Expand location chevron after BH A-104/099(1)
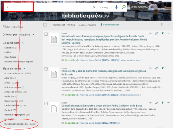The height and width of the screenshot is (131, 174). tap(122, 123)
